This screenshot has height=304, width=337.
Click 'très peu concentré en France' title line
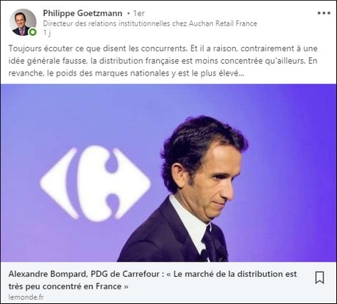tap(68, 286)
